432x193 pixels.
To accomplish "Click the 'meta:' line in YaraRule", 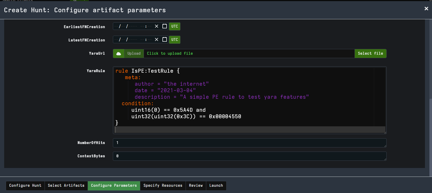I will point(133,77).
